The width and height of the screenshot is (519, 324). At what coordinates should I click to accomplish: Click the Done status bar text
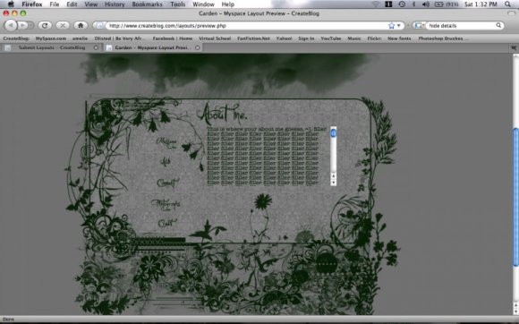[9, 320]
